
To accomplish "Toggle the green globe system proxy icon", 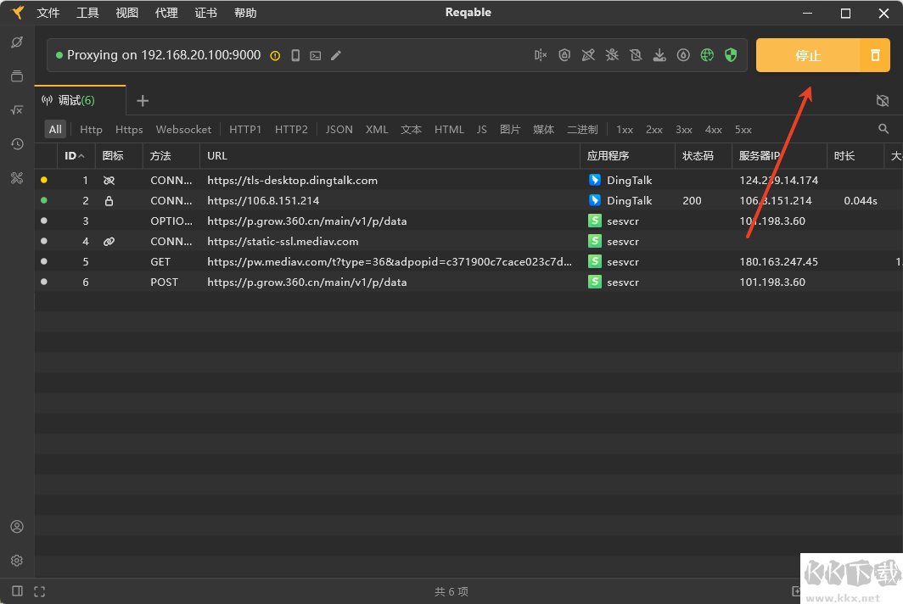I will (x=707, y=55).
